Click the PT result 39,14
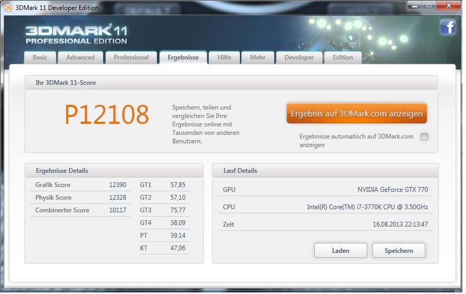 [x=178, y=236]
